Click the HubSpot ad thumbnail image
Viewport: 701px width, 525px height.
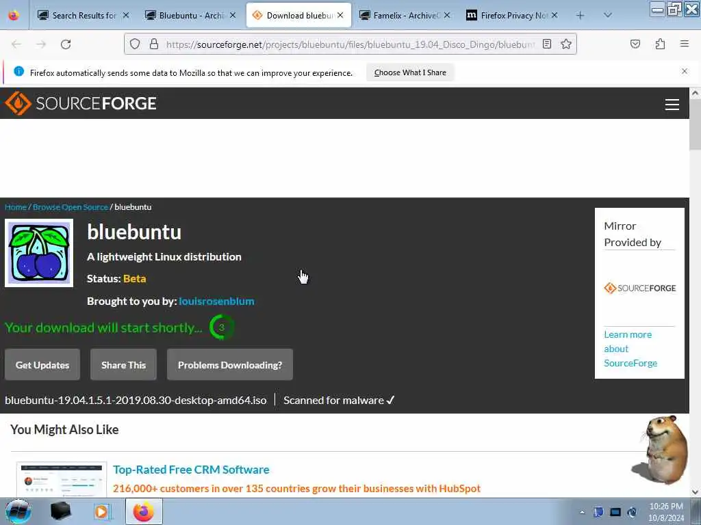tap(62, 480)
